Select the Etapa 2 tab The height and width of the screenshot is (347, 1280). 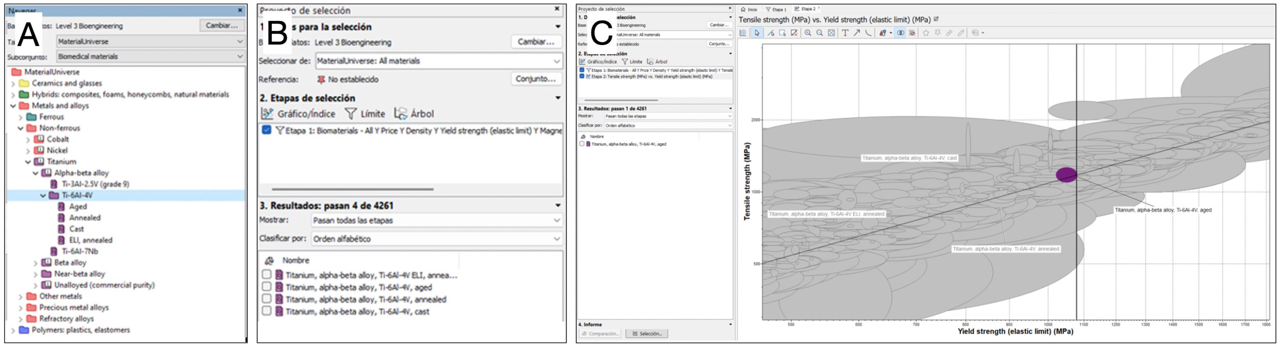pos(806,9)
